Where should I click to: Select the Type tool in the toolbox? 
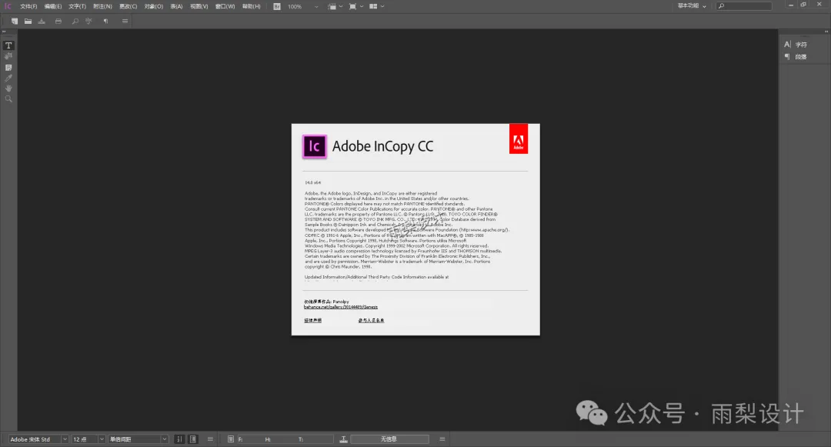(x=8, y=45)
